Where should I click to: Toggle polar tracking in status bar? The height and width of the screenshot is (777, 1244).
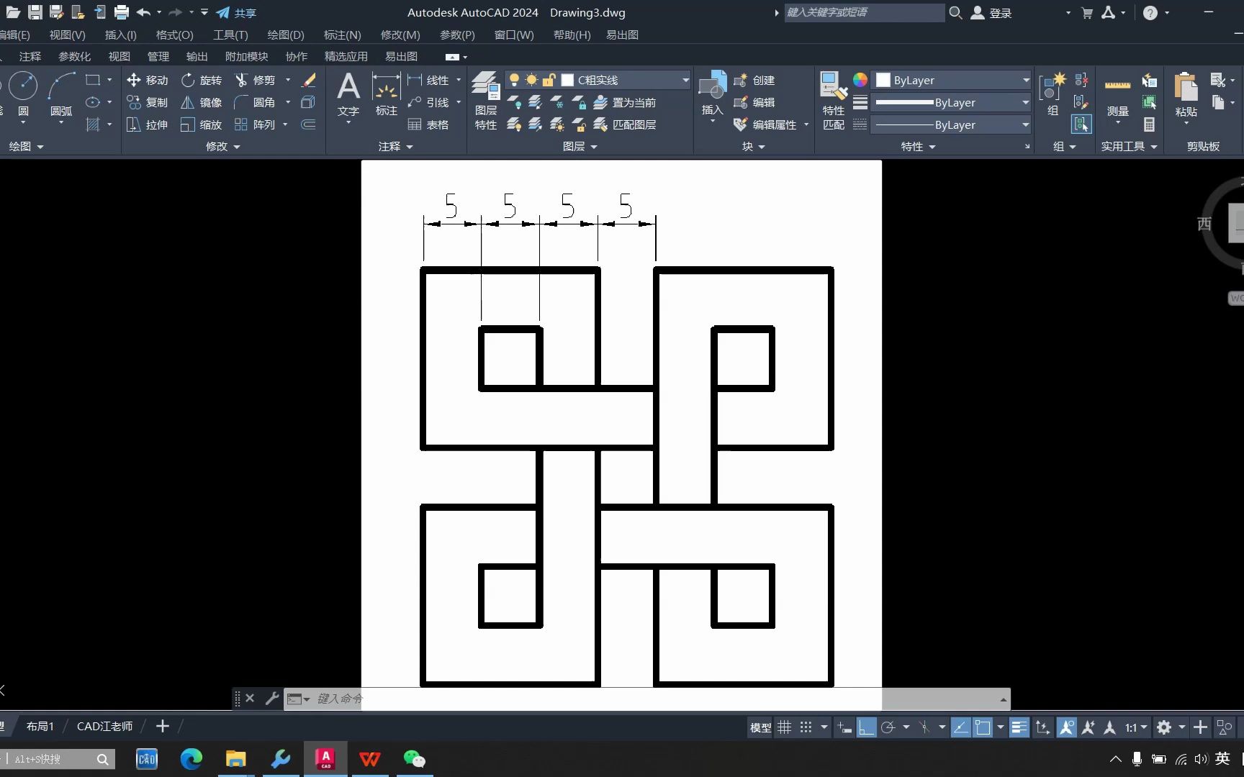pyautogui.click(x=888, y=727)
